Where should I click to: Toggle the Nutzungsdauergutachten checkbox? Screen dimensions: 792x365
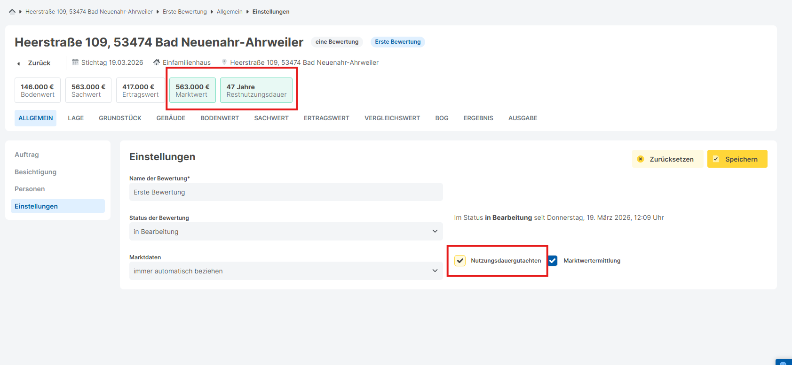(x=460, y=261)
